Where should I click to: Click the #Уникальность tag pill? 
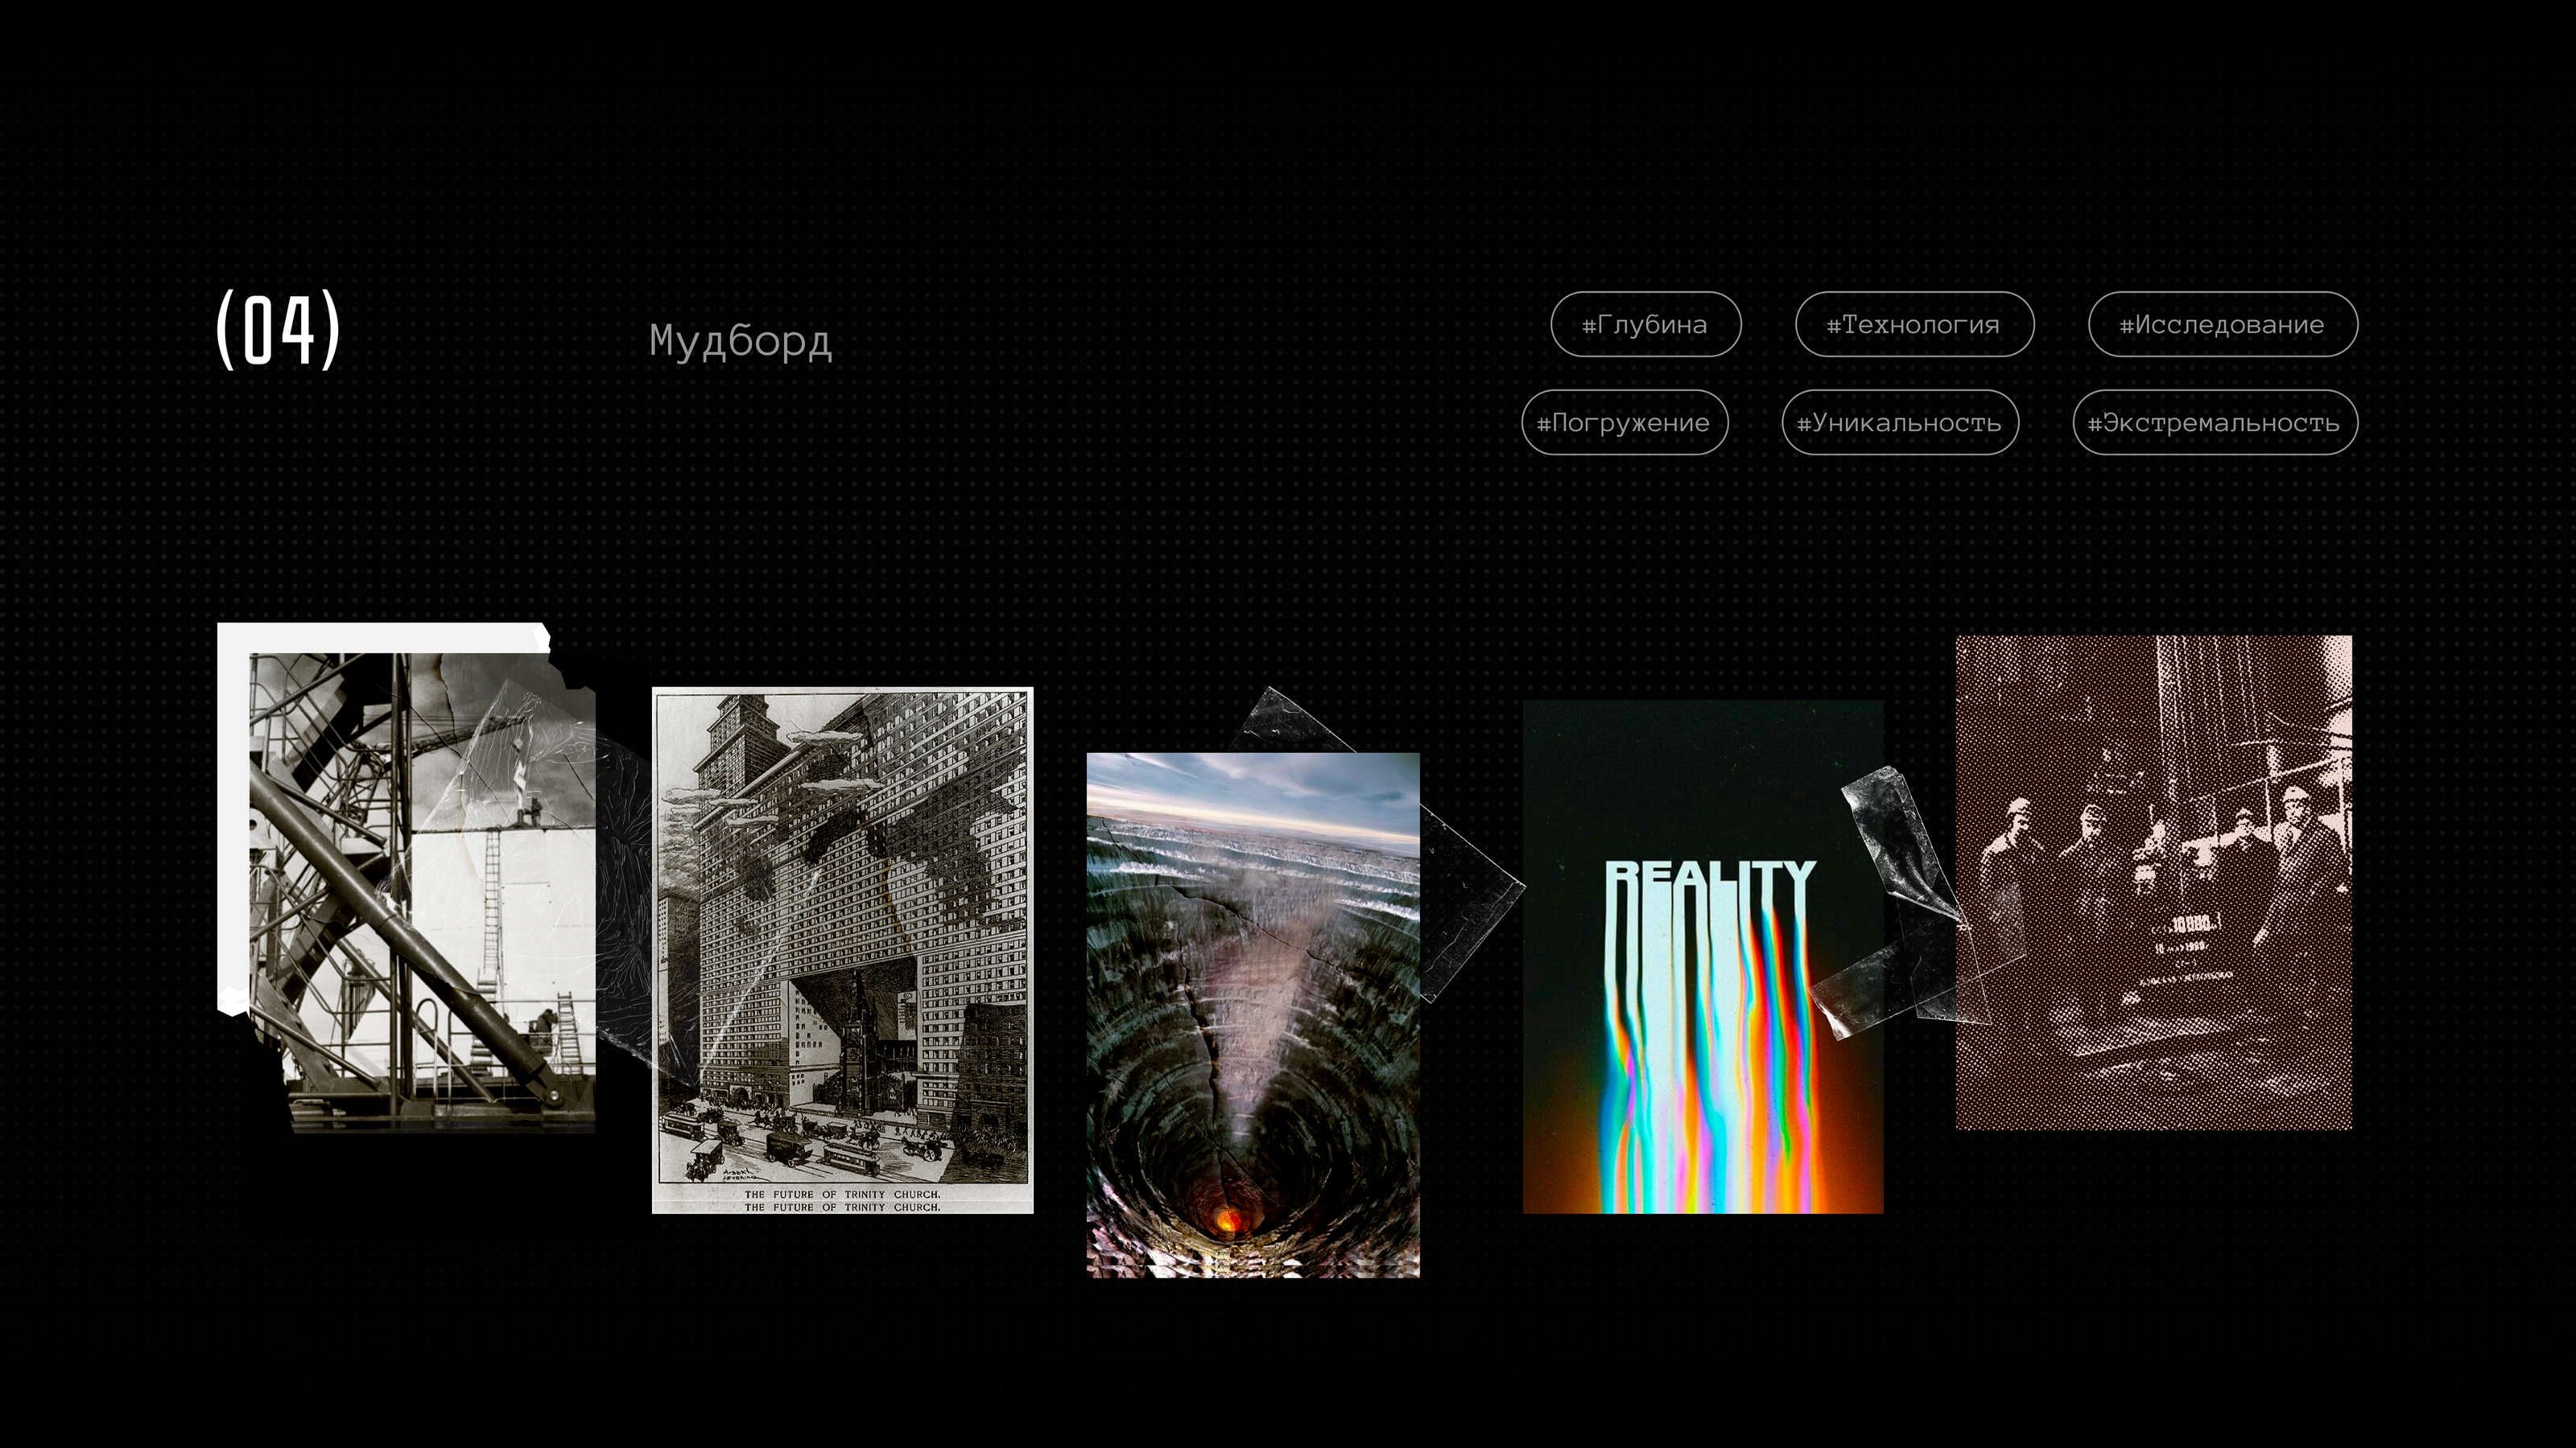coord(1899,422)
